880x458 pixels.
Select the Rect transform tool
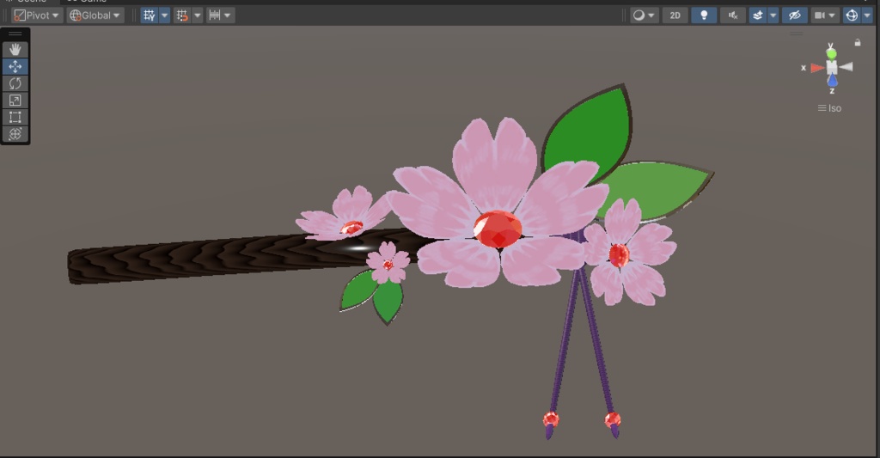click(15, 117)
